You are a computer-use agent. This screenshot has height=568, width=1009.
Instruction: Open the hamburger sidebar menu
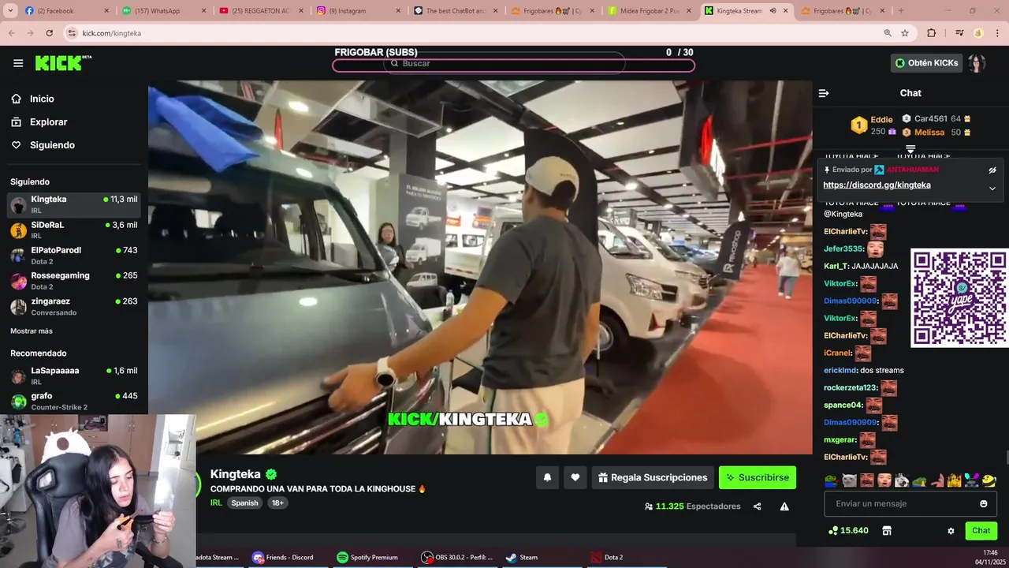coord(18,63)
